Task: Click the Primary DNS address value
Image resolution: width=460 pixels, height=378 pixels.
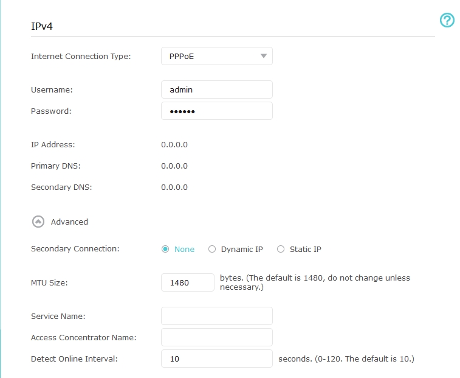Action: point(174,166)
